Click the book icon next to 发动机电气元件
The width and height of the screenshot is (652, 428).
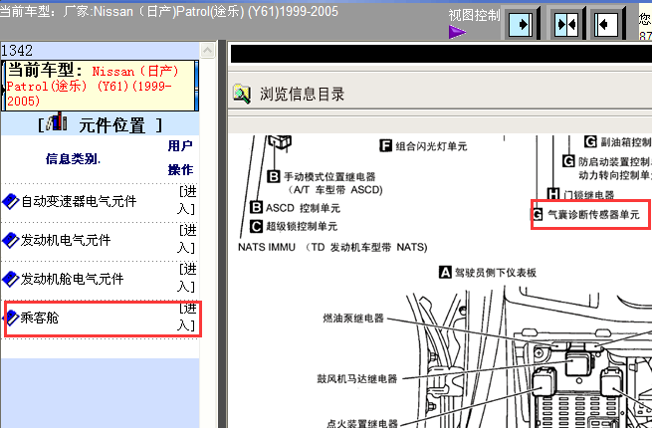pos(10,240)
